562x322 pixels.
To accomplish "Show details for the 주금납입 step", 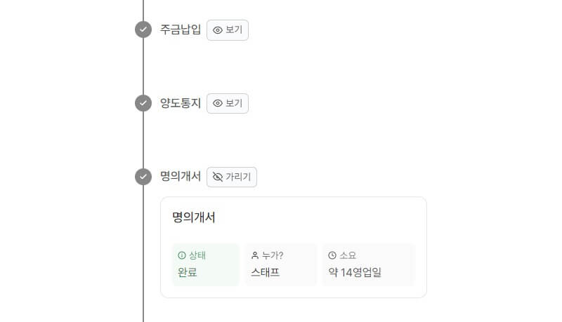I will click(228, 30).
